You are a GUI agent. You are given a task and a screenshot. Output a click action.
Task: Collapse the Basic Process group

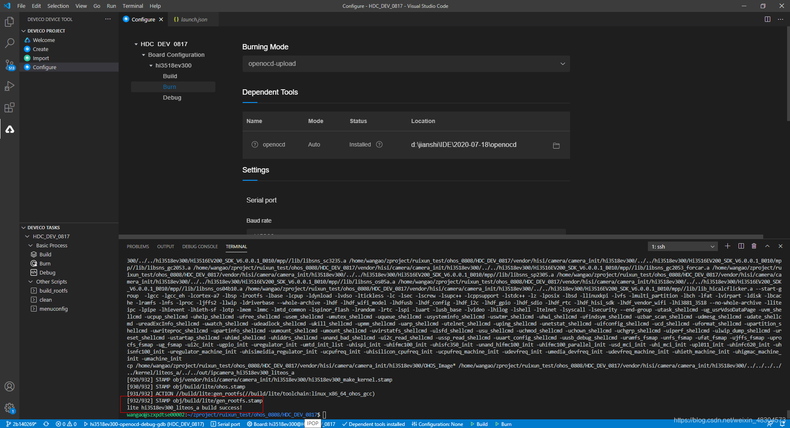point(30,245)
